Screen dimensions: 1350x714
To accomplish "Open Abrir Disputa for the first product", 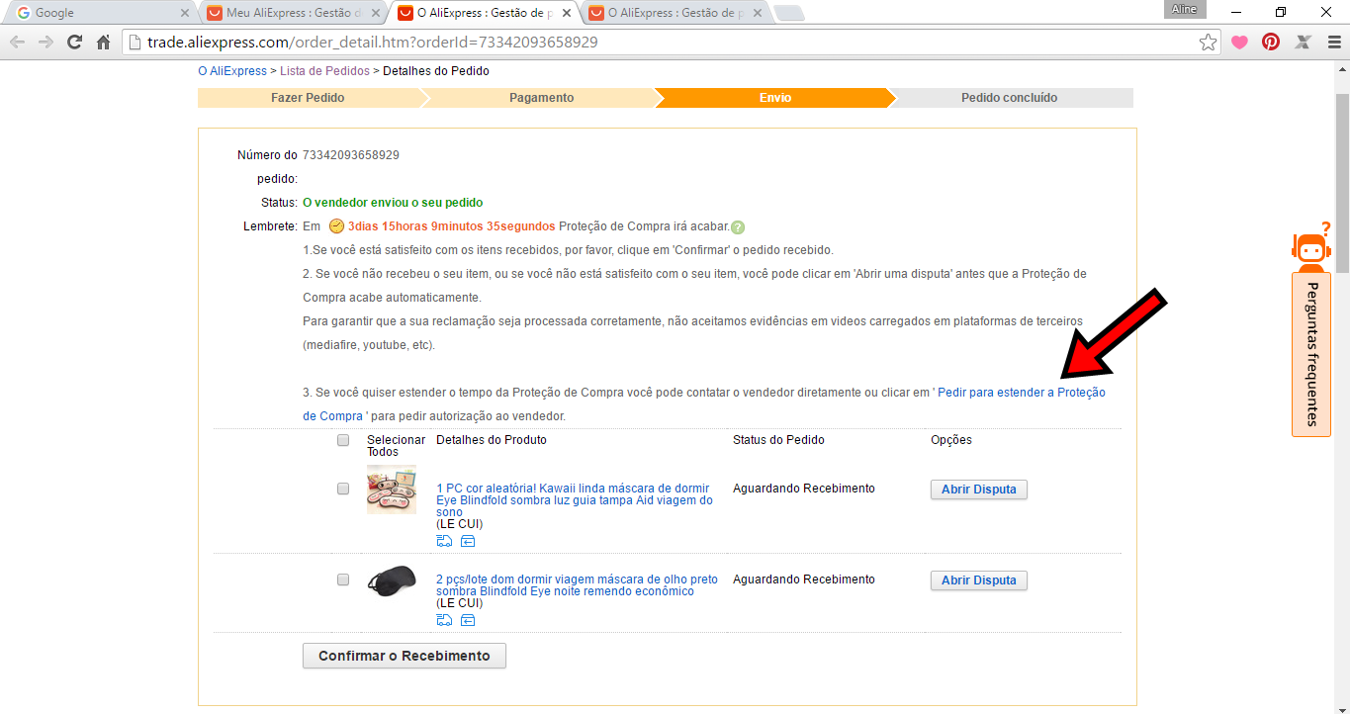I will 979,490.
